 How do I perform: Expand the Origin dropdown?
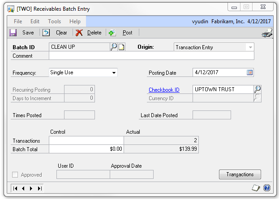(x=250, y=47)
